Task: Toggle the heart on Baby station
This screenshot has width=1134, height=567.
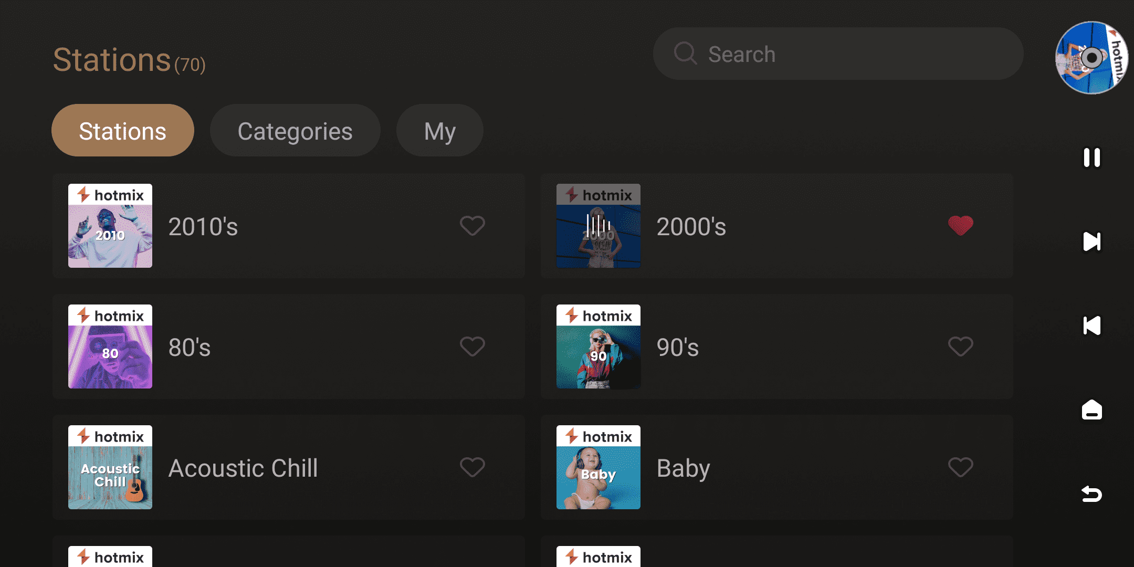Action: pyautogui.click(x=960, y=467)
